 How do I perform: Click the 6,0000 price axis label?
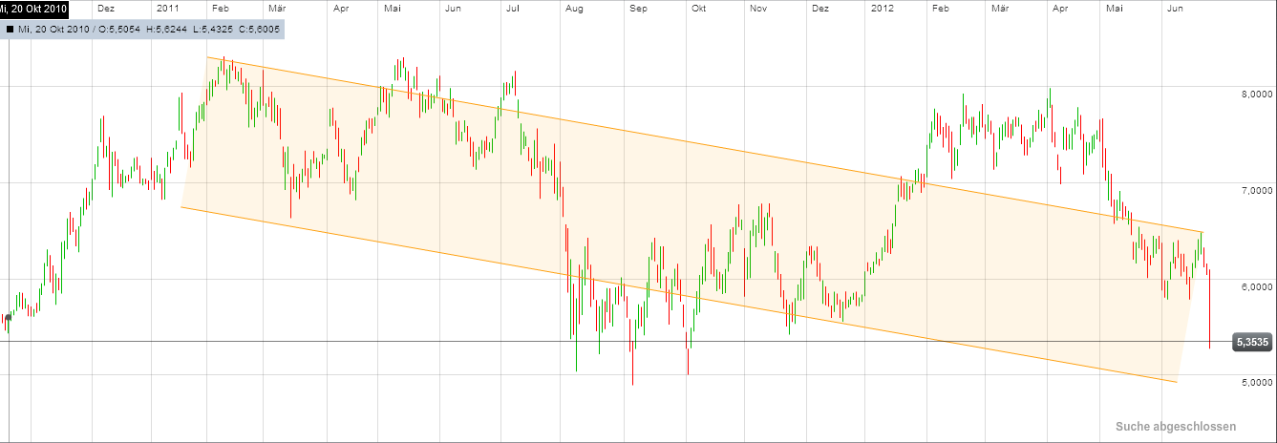[1253, 286]
